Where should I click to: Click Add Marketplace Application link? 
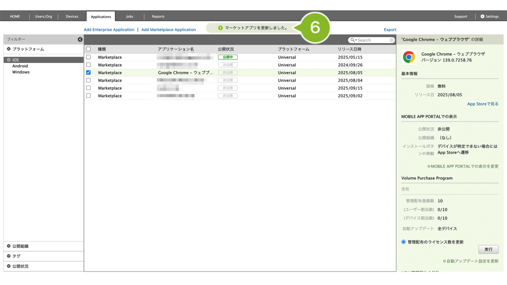pos(168,30)
